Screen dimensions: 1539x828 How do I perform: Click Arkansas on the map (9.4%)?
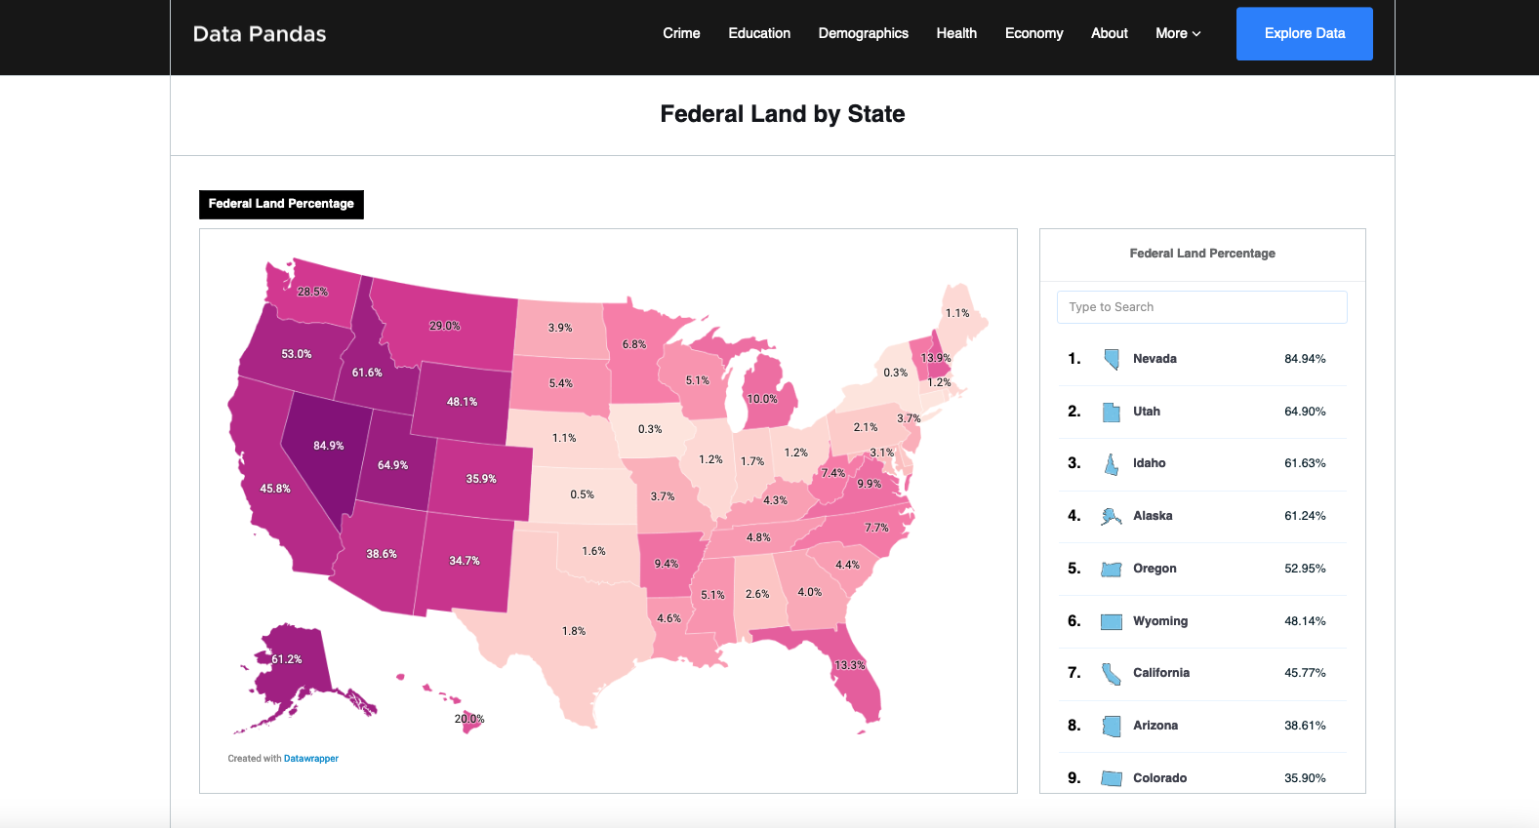click(x=668, y=563)
